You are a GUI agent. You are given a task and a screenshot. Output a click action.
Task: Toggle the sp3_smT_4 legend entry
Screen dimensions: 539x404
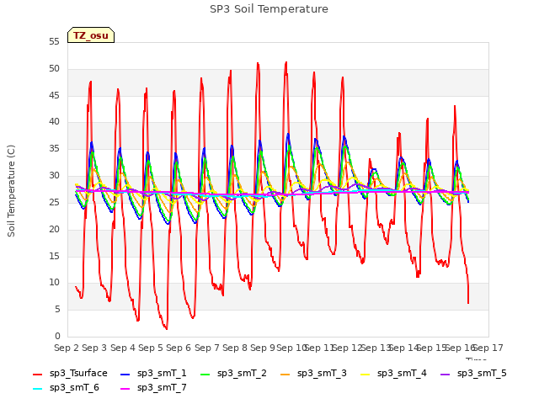pyautogui.click(x=393, y=373)
